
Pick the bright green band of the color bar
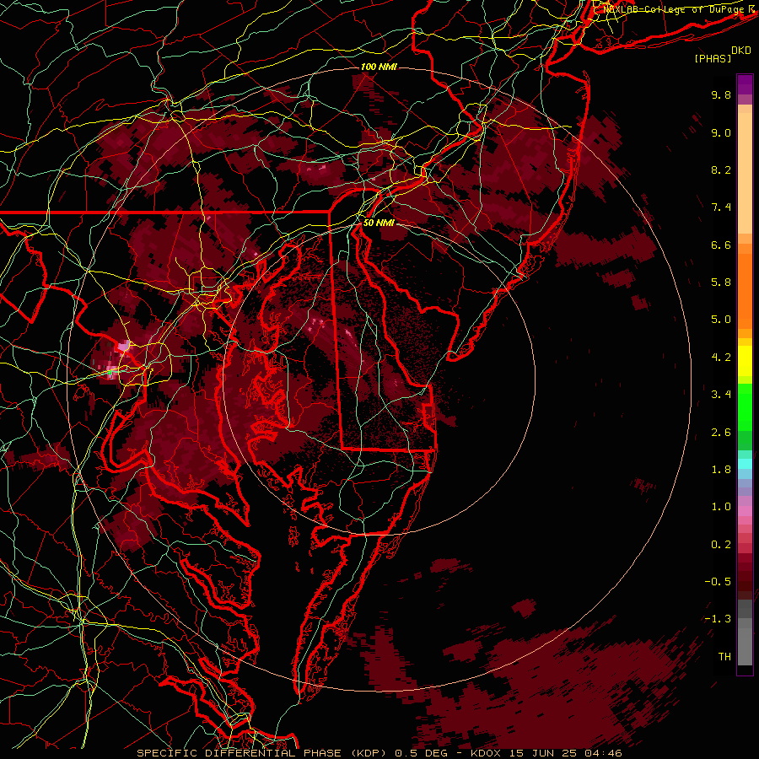(x=745, y=407)
